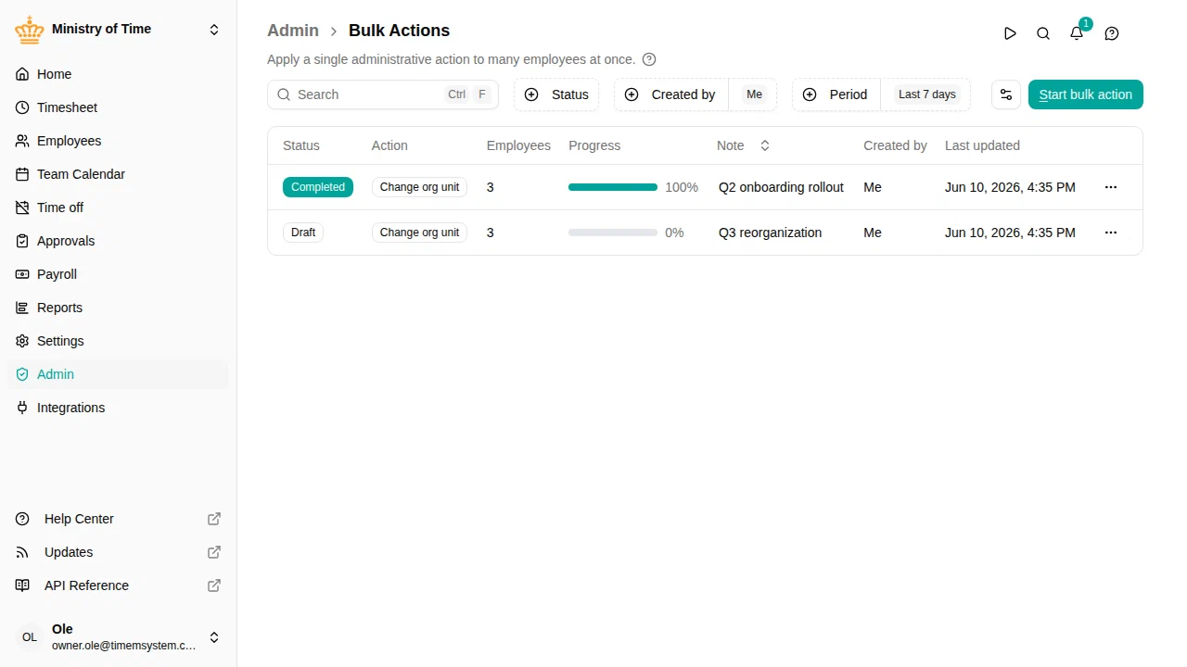Screen dimensions: 1187x667
Task: Click the 100% progress bar for Q2 rollout
Action: click(613, 187)
